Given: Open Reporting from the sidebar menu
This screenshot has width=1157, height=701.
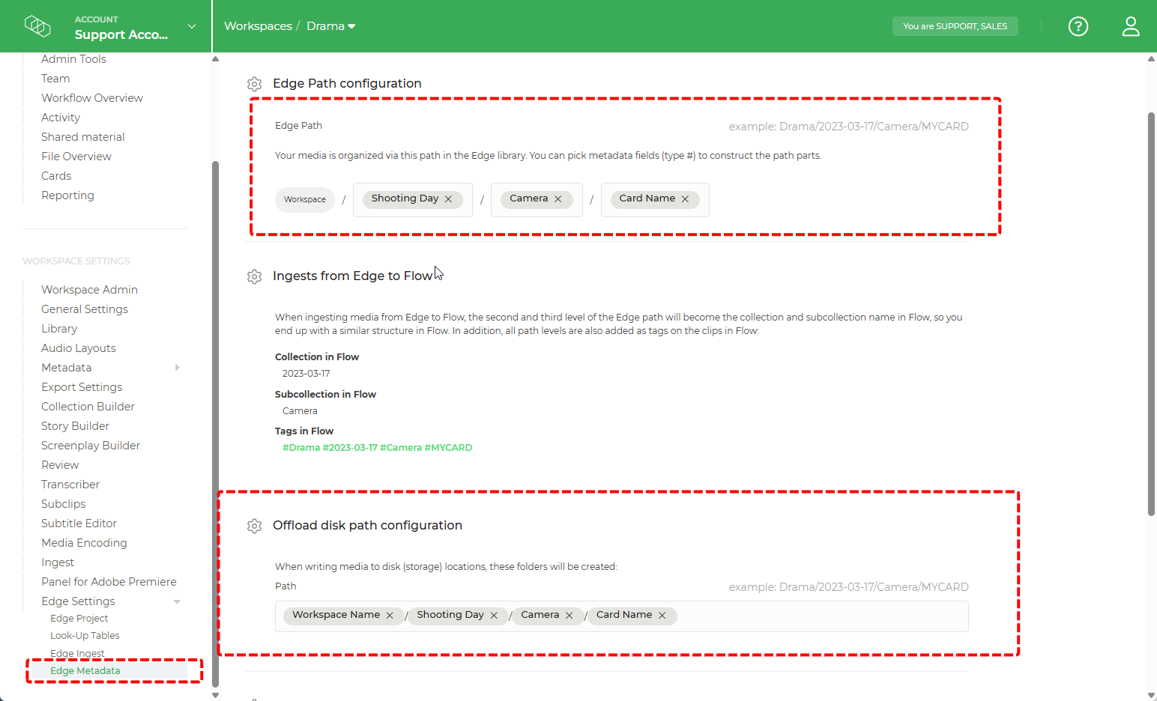Looking at the screenshot, I should 67,195.
